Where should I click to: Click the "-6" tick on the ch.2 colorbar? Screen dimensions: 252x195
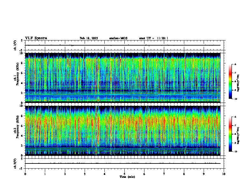pos(235,117)
